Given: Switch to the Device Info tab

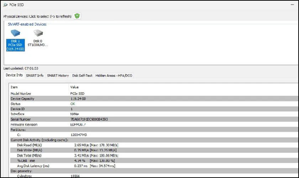Looking at the screenshot, I should [x=14, y=75].
